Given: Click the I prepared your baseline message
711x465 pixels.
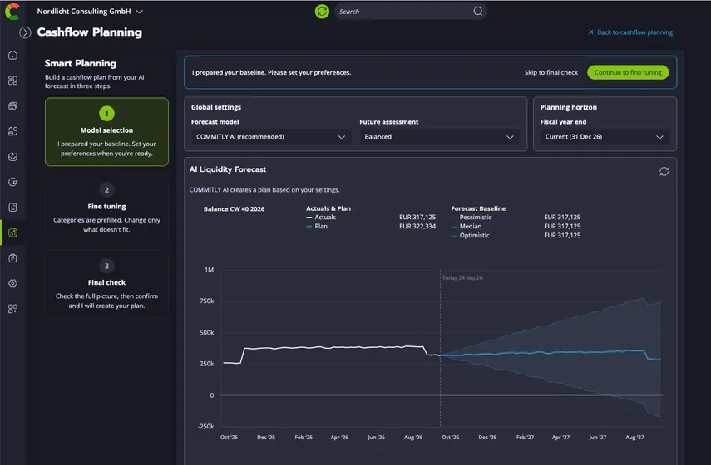Looking at the screenshot, I should click(271, 72).
